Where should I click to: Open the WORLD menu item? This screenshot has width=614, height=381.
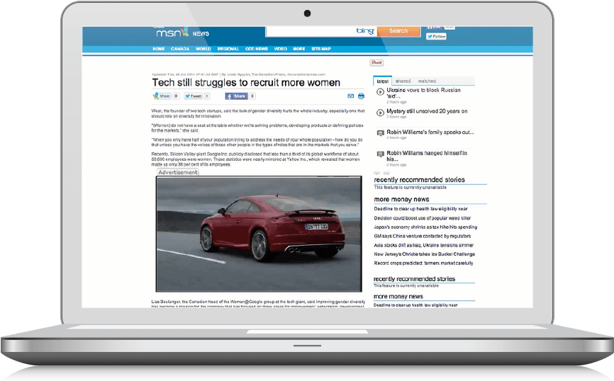coord(203,49)
